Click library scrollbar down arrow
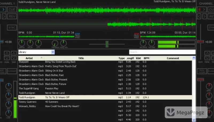 (x=194, y=120)
